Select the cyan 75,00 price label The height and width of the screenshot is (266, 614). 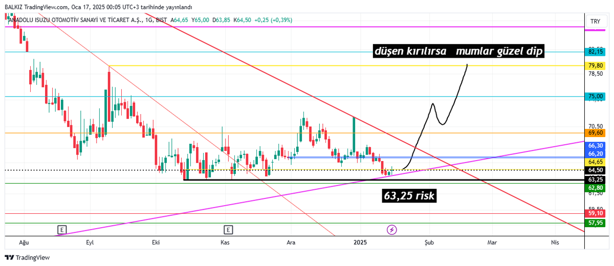(x=595, y=96)
